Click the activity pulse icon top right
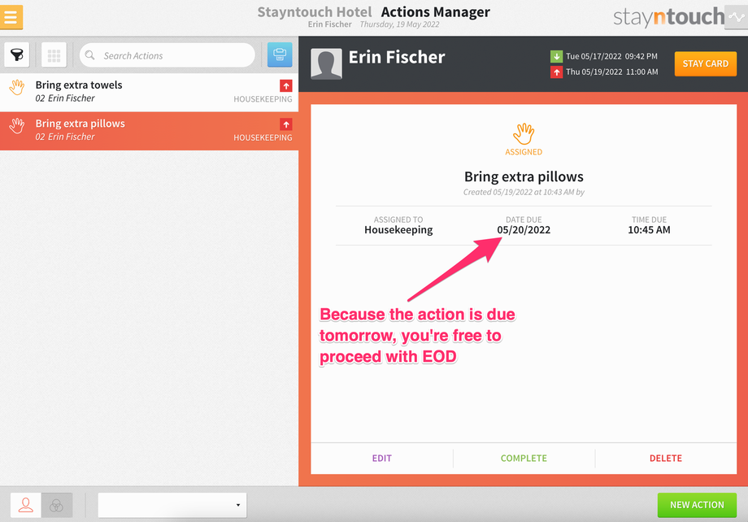This screenshot has height=522, width=748. click(736, 18)
